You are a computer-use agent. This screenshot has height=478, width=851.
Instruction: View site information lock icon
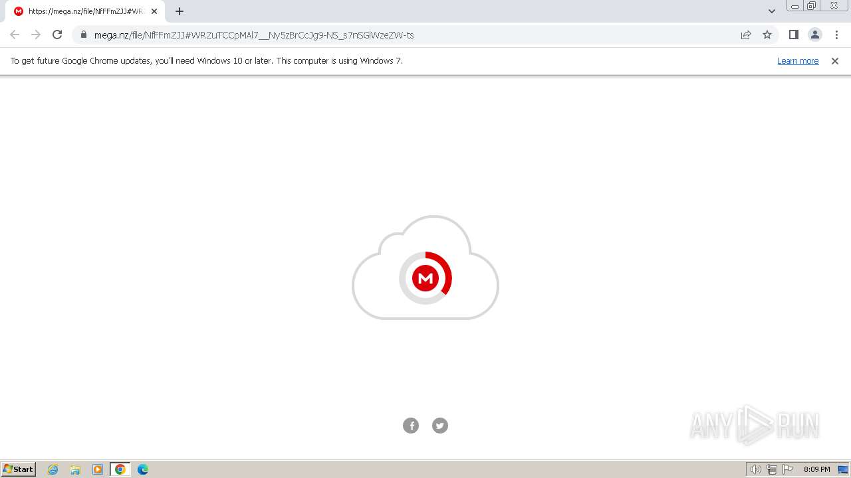pyautogui.click(x=84, y=35)
